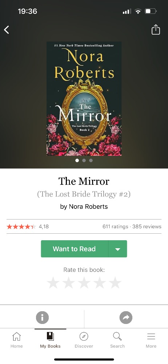Rate this book five stars
This screenshot has height=364, width=168.
[x=115, y=282]
